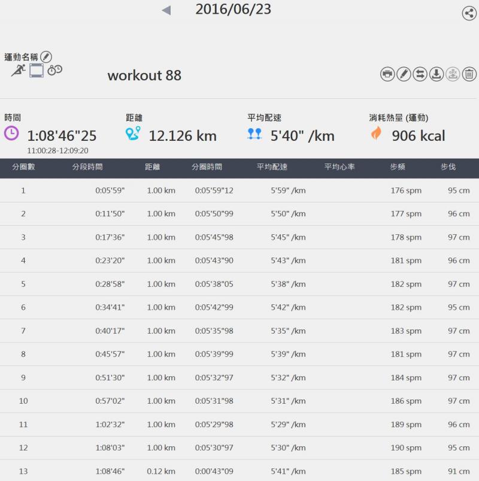The width and height of the screenshot is (479, 481).
Task: Delete the workout with trash icon
Action: tap(469, 74)
